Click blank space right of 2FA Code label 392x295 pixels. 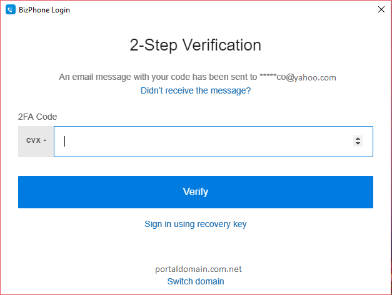click(x=219, y=117)
